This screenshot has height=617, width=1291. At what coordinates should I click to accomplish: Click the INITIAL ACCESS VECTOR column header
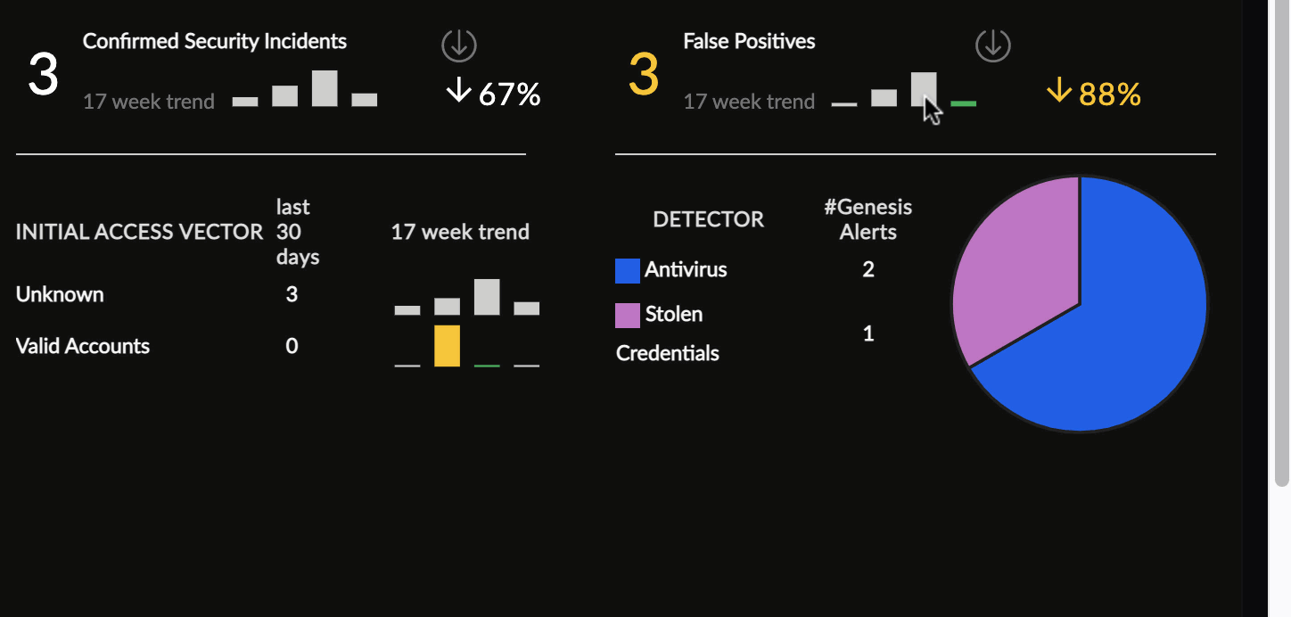(x=140, y=233)
